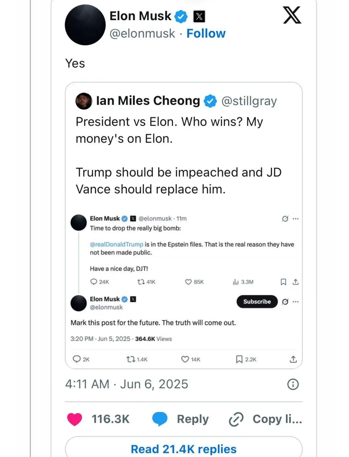Screen dimensions: 349x457
Task: Click the @realDonaldTrump mention link
Action: coord(116,245)
